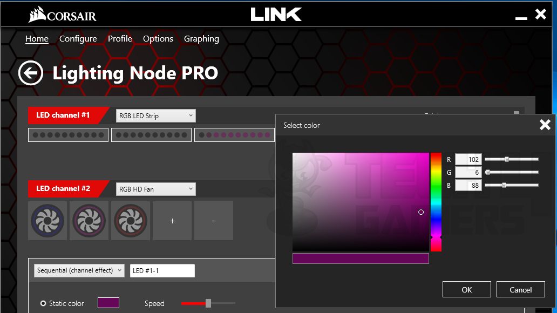Select the second LED strip in channel #1
557x313 pixels.
pyautogui.click(x=151, y=135)
